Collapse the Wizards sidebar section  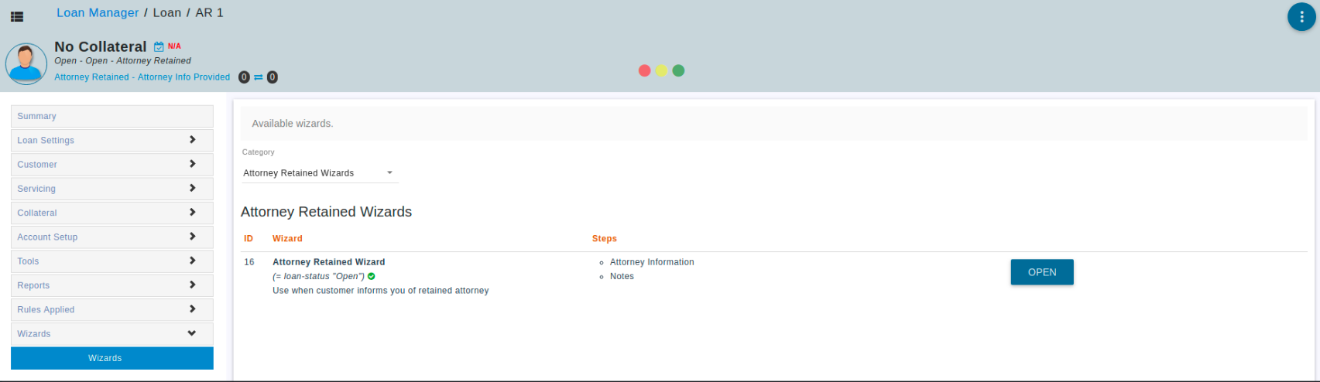click(112, 333)
